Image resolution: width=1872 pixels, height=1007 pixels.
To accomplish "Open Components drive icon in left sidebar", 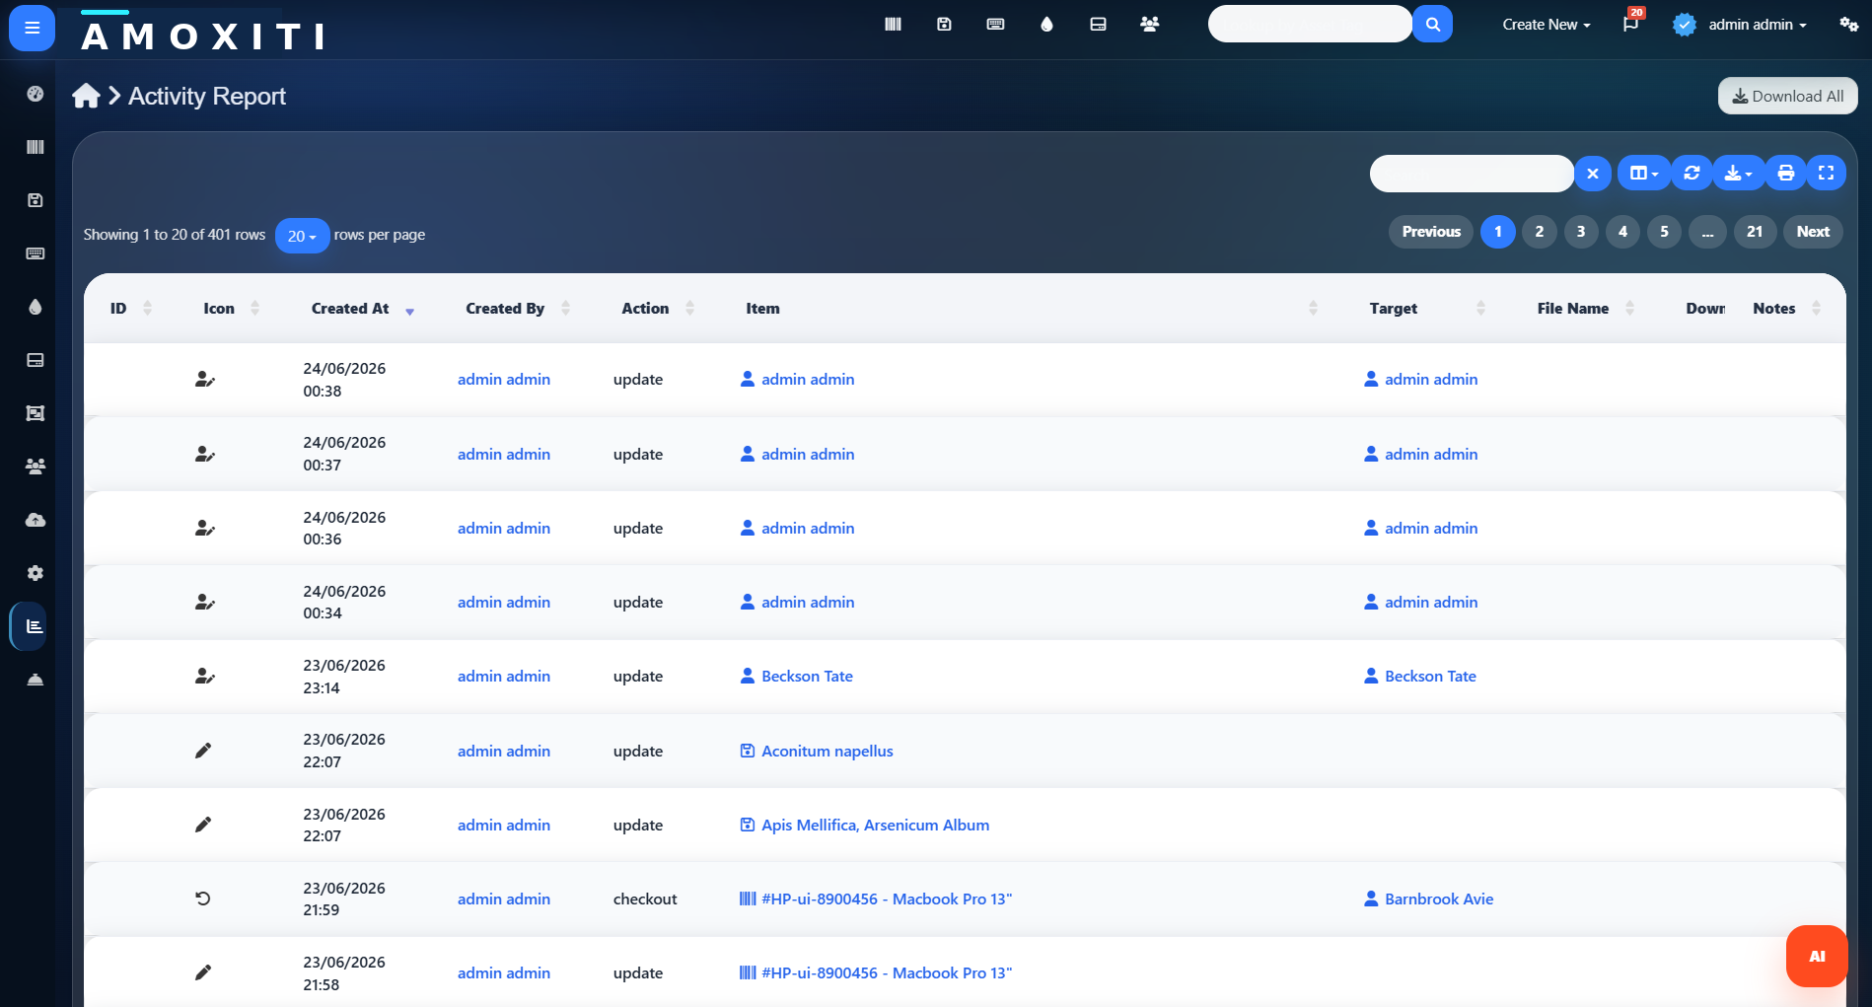I will [36, 360].
